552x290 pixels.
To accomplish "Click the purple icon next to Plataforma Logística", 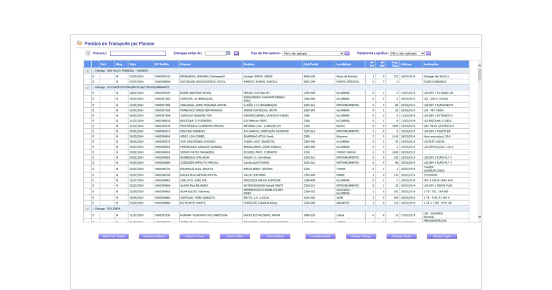I will coord(429,53).
